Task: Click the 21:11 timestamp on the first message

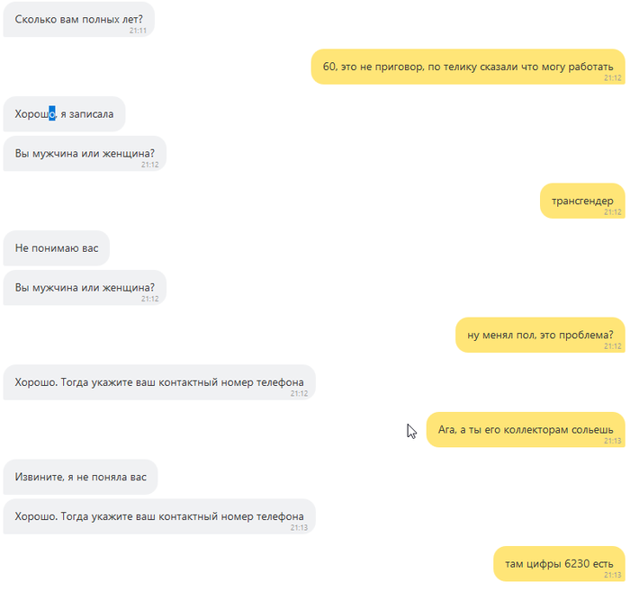Action: pyautogui.click(x=138, y=31)
